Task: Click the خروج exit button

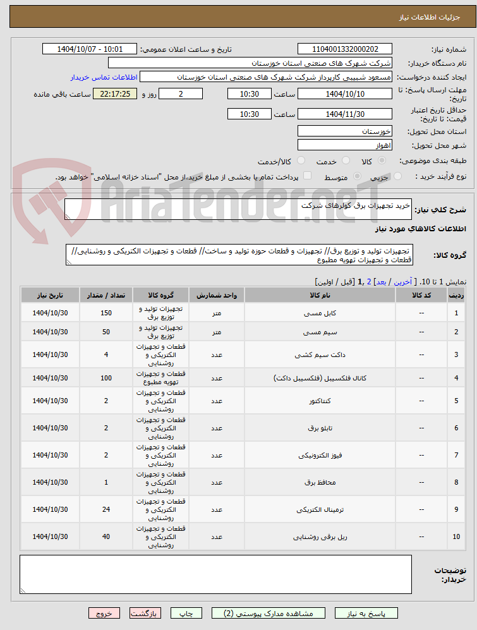Action: click(104, 613)
